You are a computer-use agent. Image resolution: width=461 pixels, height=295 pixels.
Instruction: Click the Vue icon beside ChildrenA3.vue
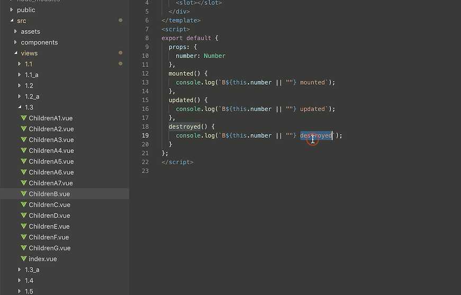pyautogui.click(x=24, y=140)
